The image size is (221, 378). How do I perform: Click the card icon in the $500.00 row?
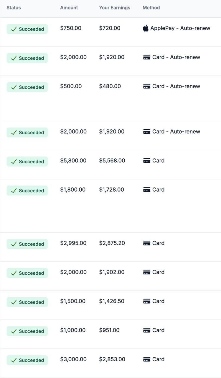[x=147, y=87]
